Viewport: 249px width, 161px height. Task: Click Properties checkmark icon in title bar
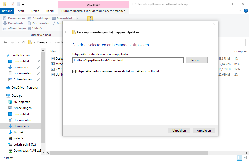(x=12, y=4)
